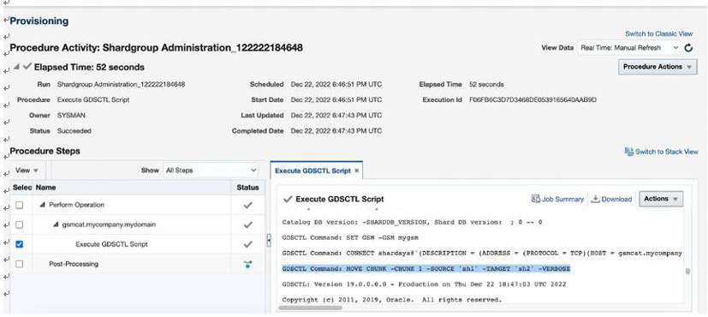The width and height of the screenshot is (708, 317).
Task: Close the Execute GDSCTL Script tab
Action: pyautogui.click(x=356, y=171)
